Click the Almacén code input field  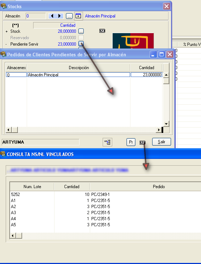click(x=36, y=16)
